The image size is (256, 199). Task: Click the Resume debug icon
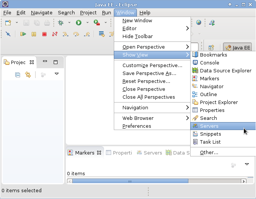(23, 34)
